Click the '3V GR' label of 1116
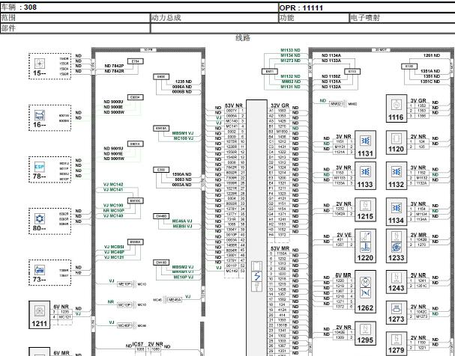The height and width of the screenshot is (356, 455). [x=418, y=100]
